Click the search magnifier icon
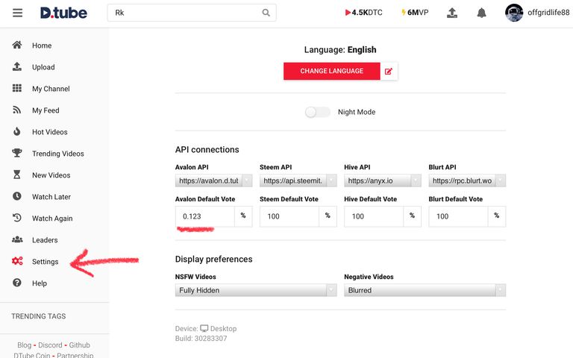Image resolution: width=573 pixels, height=358 pixels. click(266, 13)
